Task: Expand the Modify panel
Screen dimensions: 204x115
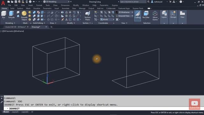Action: tap(71, 23)
